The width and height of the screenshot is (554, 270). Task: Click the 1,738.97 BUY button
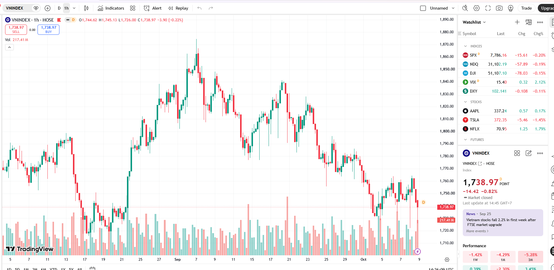48,29
